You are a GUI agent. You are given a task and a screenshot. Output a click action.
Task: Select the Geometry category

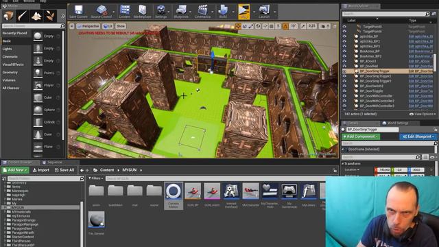tap(10, 72)
